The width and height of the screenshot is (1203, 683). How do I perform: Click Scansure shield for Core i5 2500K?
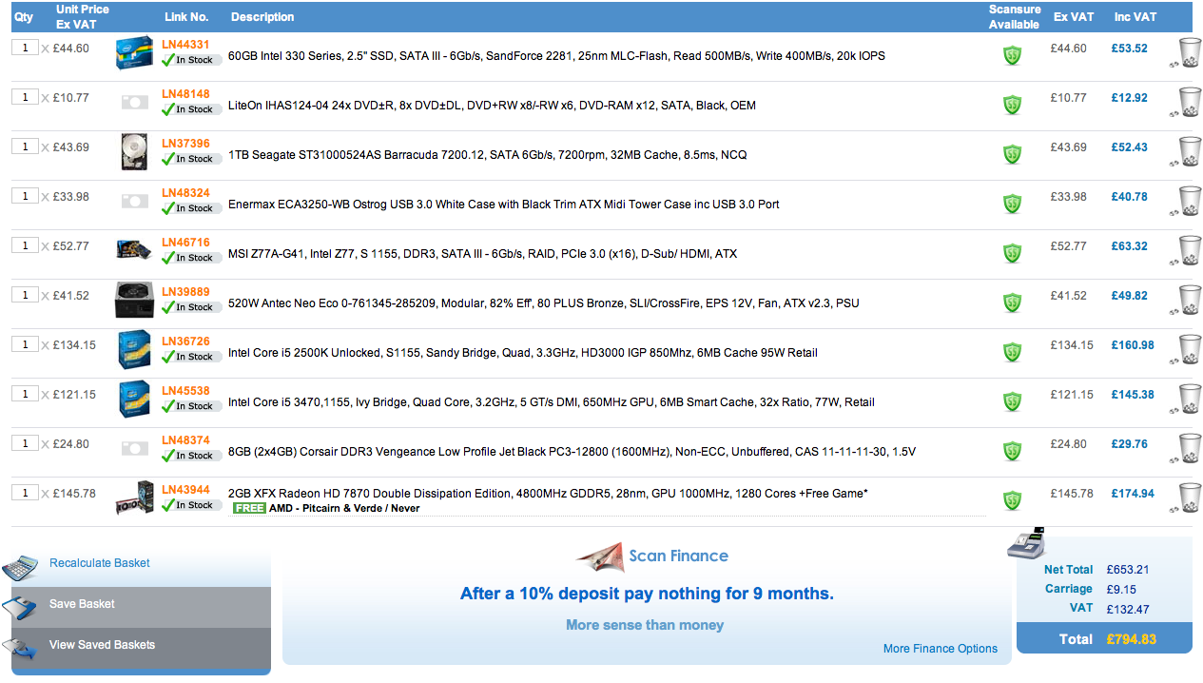click(x=1013, y=352)
